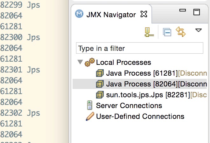Open the view menu dropdown triangle
Image resolution: width=210 pixels, height=143 pixels.
click(199, 30)
